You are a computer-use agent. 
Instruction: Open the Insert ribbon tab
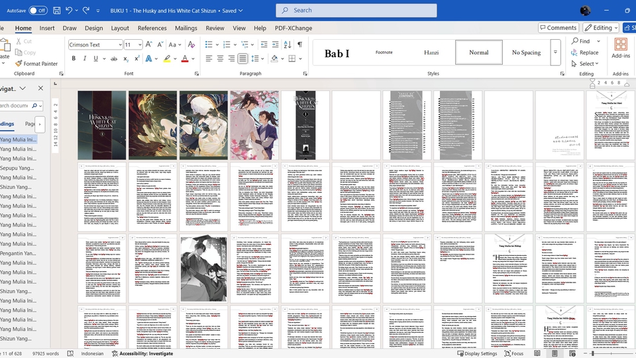[x=47, y=28]
